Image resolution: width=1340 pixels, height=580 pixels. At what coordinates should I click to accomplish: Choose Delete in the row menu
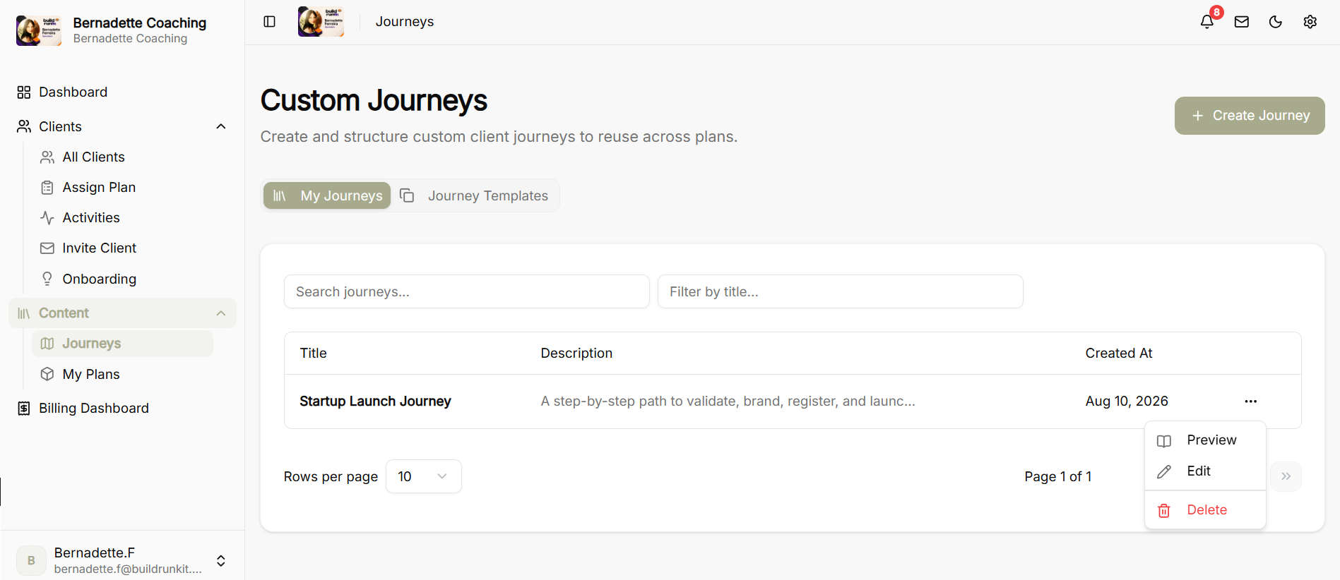coord(1205,509)
